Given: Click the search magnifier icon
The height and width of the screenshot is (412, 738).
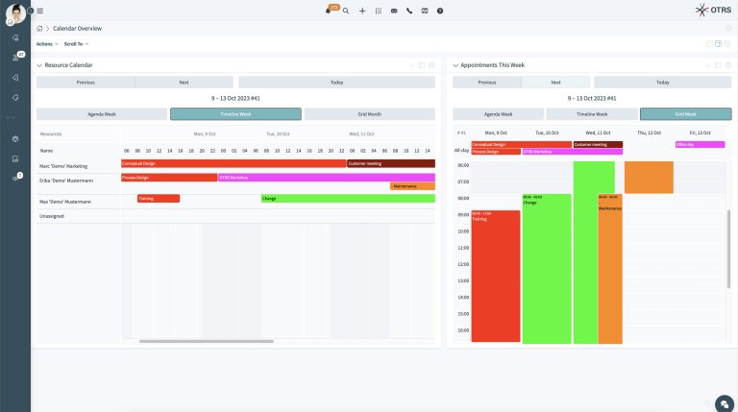Looking at the screenshot, I should point(346,11).
